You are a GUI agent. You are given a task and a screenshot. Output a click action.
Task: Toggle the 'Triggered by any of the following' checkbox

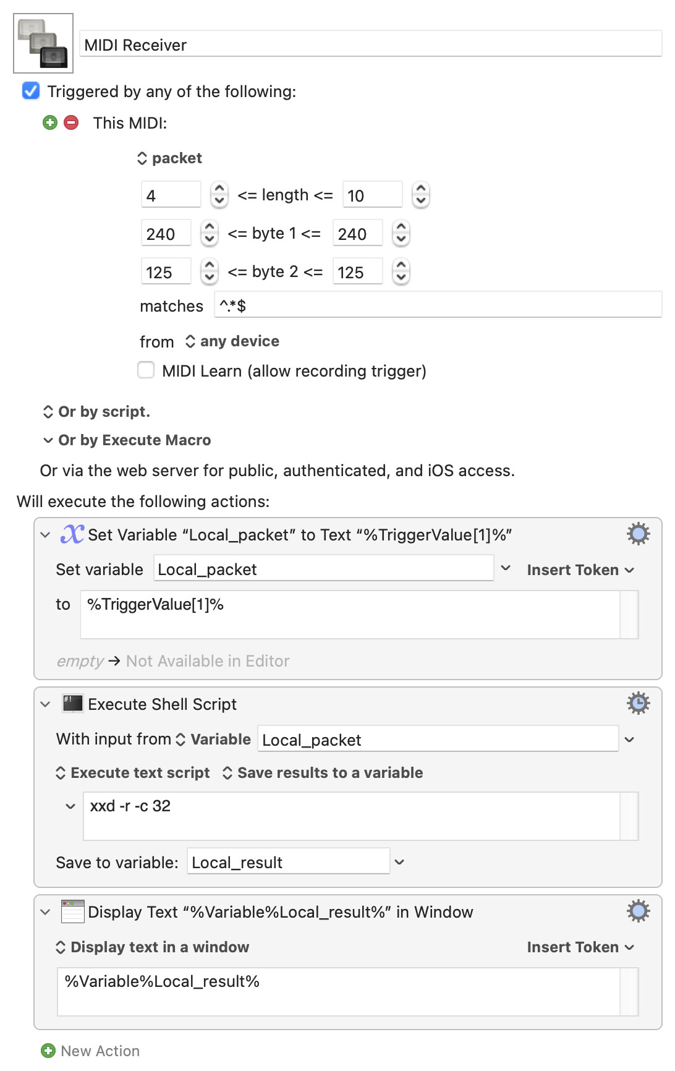pyautogui.click(x=31, y=91)
